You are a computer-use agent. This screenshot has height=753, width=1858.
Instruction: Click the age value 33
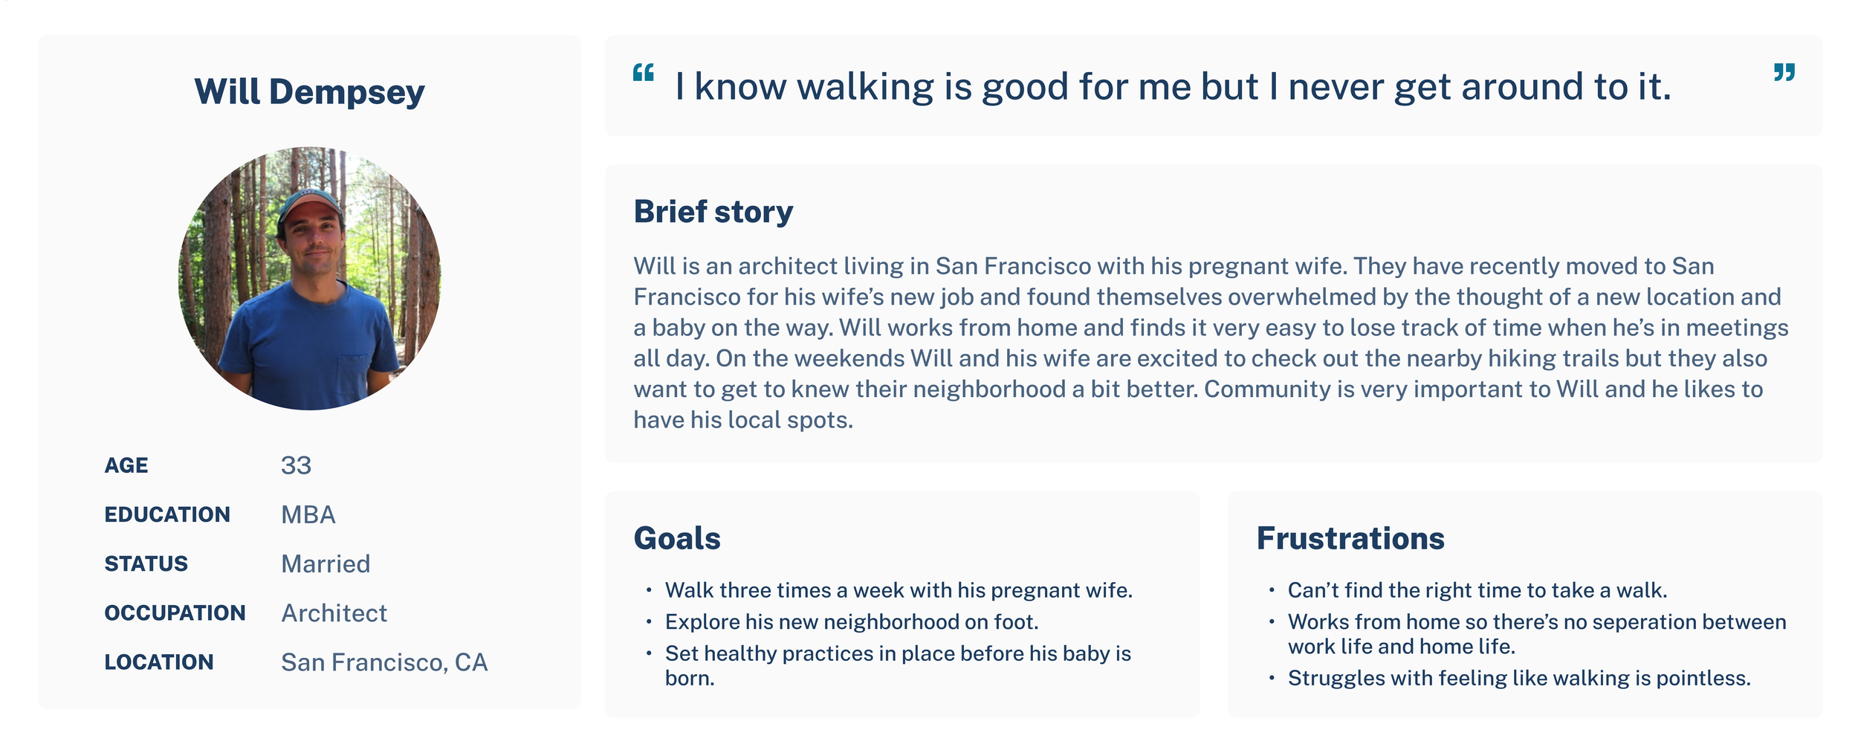click(296, 465)
